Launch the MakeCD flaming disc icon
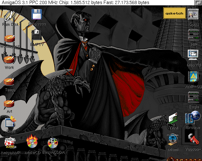202x161 pixels. [32, 142]
